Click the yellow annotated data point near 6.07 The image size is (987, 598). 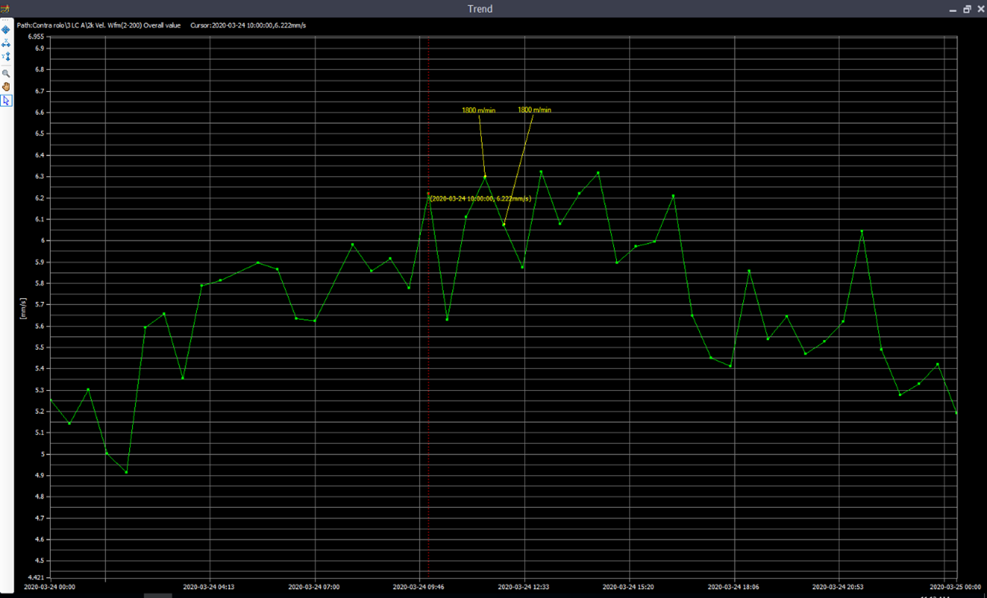coord(504,225)
